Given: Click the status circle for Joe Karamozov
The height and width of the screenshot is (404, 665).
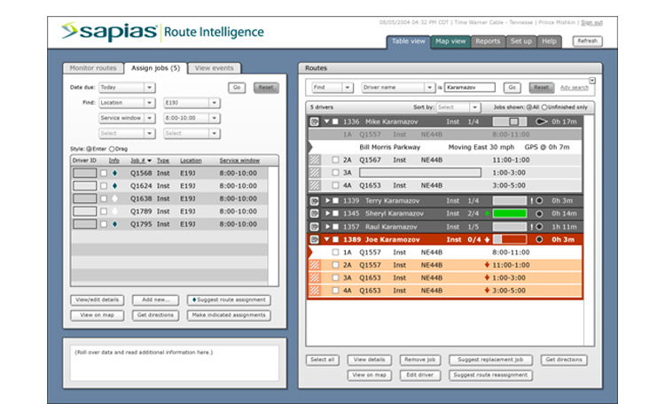Looking at the screenshot, I should 539,239.
